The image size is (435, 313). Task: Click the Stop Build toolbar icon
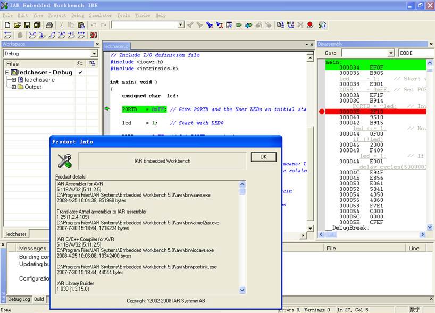[x=300, y=25]
